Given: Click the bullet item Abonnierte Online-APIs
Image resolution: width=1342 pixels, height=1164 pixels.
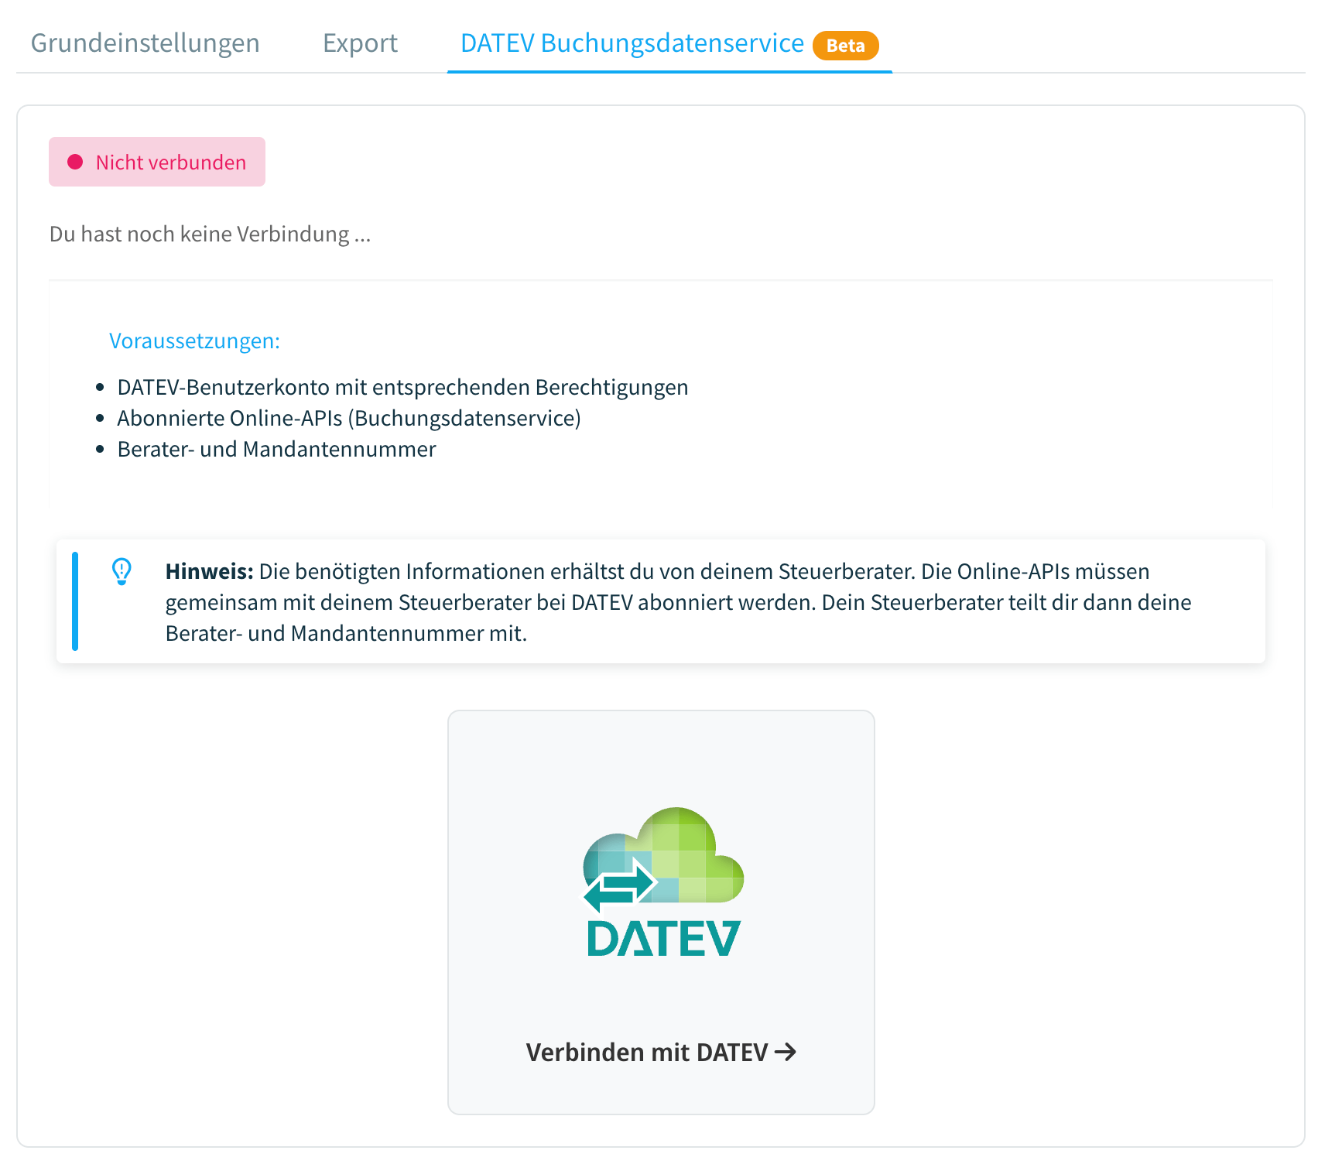Looking at the screenshot, I should pos(348,418).
